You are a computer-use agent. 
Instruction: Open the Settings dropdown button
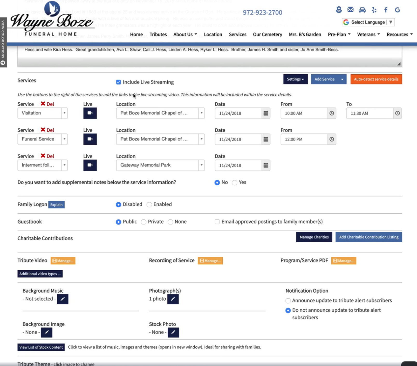pyautogui.click(x=295, y=79)
